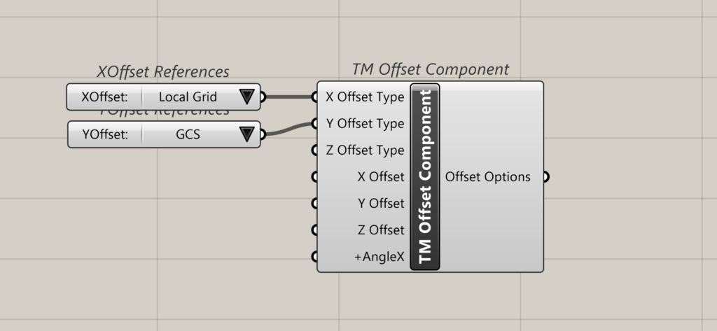Click the Z Offset Type input grip
Screen dimensions: 717x331
point(316,150)
